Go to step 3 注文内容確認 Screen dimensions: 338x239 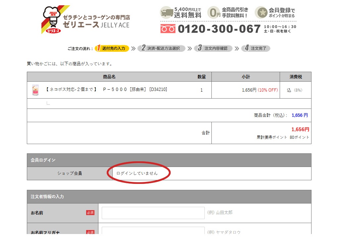[x=213, y=48]
